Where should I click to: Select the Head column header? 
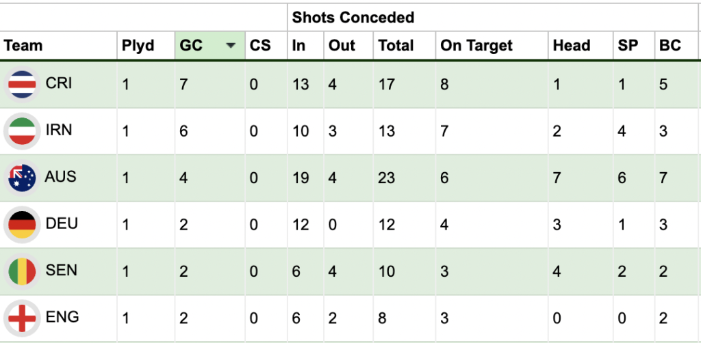pos(572,46)
